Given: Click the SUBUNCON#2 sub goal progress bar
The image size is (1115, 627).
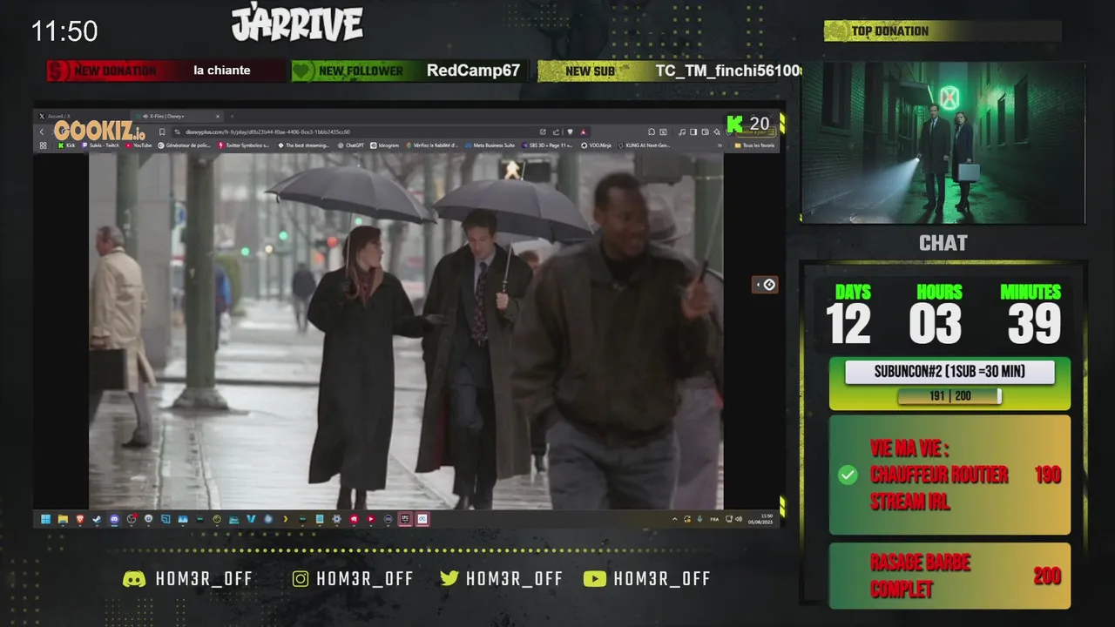Looking at the screenshot, I should [x=949, y=396].
